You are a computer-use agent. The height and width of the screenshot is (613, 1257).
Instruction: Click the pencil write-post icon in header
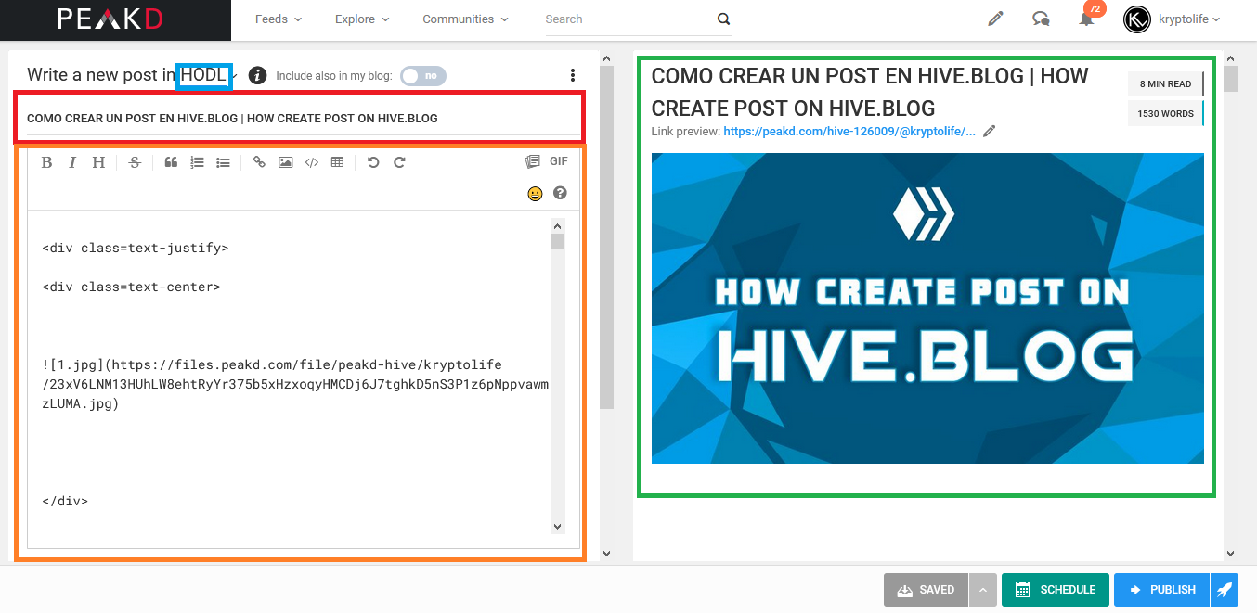click(996, 19)
